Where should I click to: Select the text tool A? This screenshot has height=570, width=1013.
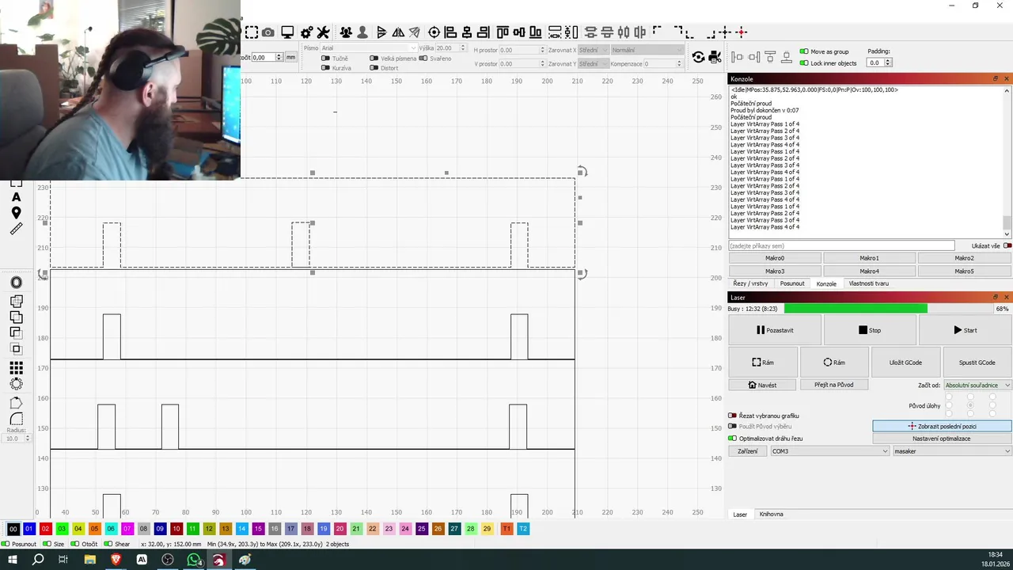click(x=16, y=196)
